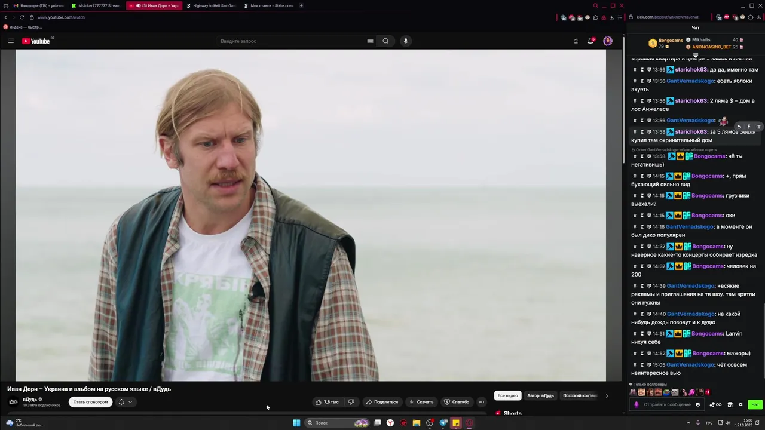
Task: Click the YouTube search magnifier button
Action: [x=385, y=41]
